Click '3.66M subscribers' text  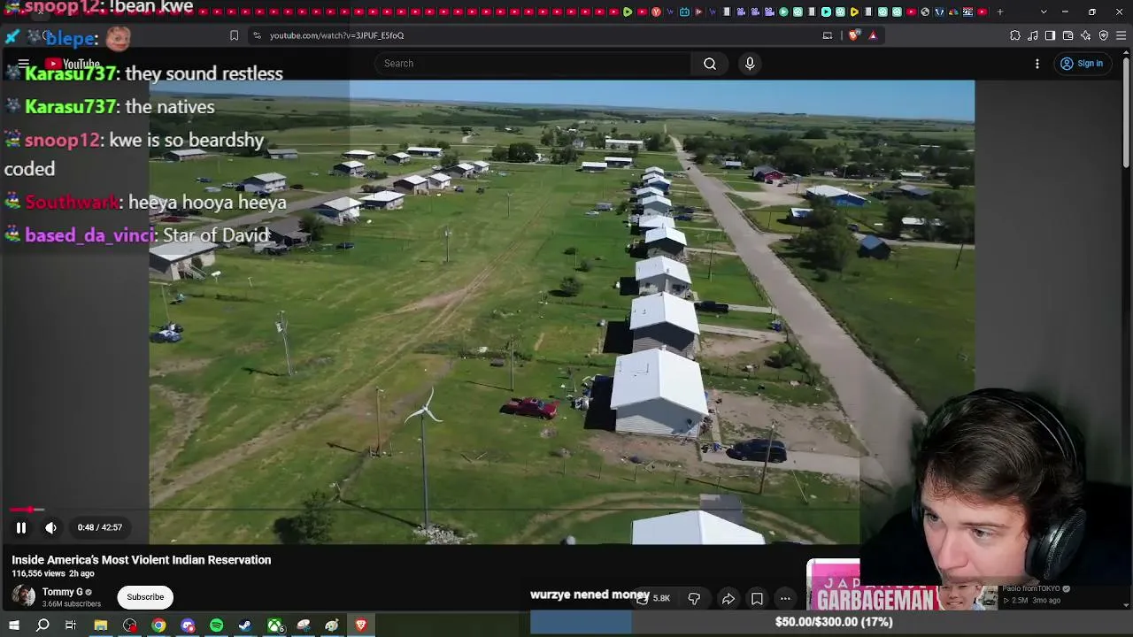click(x=72, y=604)
